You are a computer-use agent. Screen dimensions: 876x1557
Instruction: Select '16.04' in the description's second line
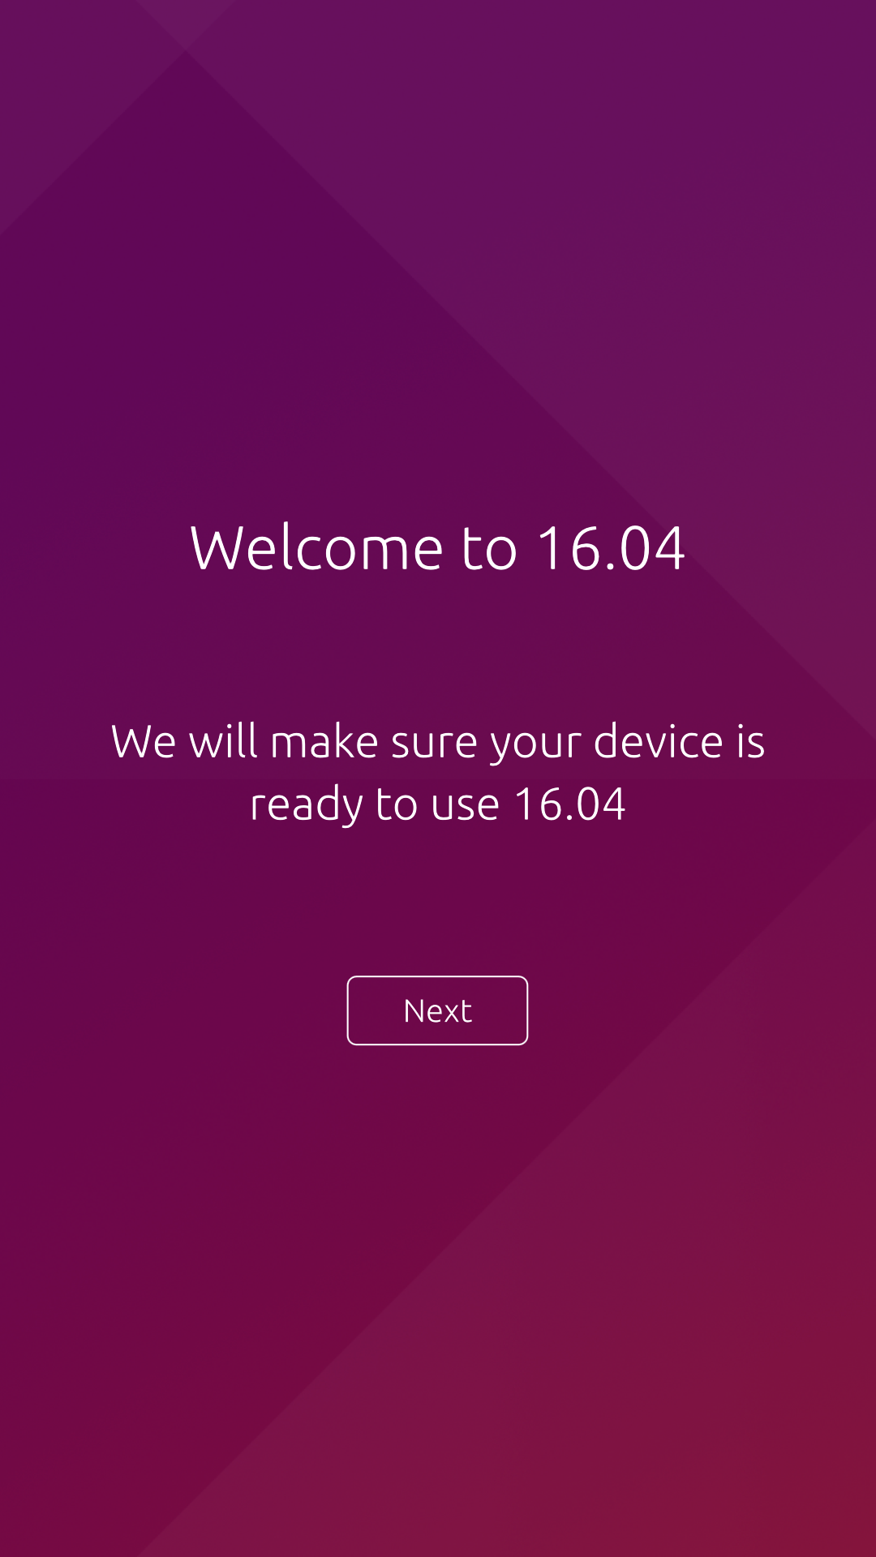coord(570,804)
